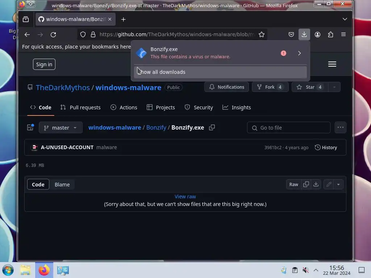This screenshot has width=371, height=278.
Task: Copy raw file with the copy icon
Action: point(306,184)
